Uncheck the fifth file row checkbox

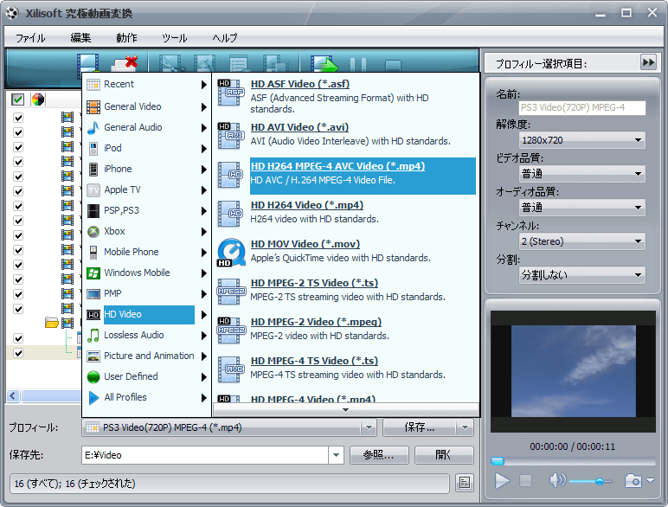(18, 176)
